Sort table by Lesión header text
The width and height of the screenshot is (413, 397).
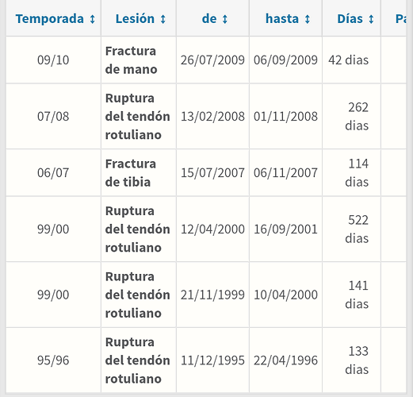tap(135, 19)
